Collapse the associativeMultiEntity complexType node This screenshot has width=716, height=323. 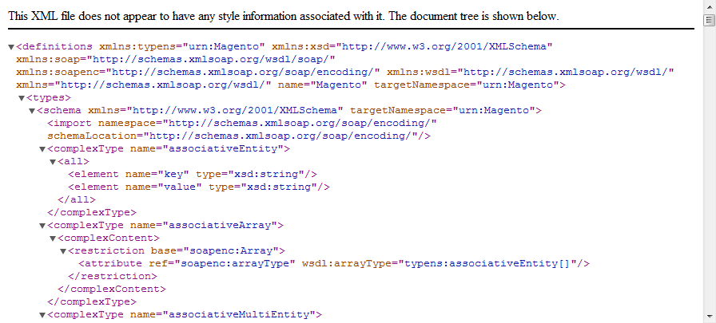[42, 315]
